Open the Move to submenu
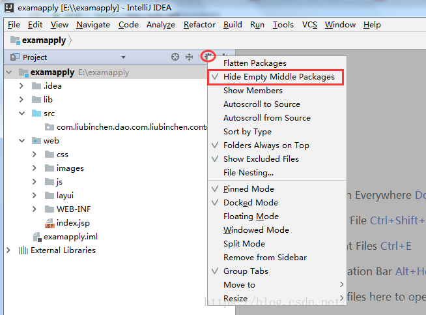 tap(277, 285)
